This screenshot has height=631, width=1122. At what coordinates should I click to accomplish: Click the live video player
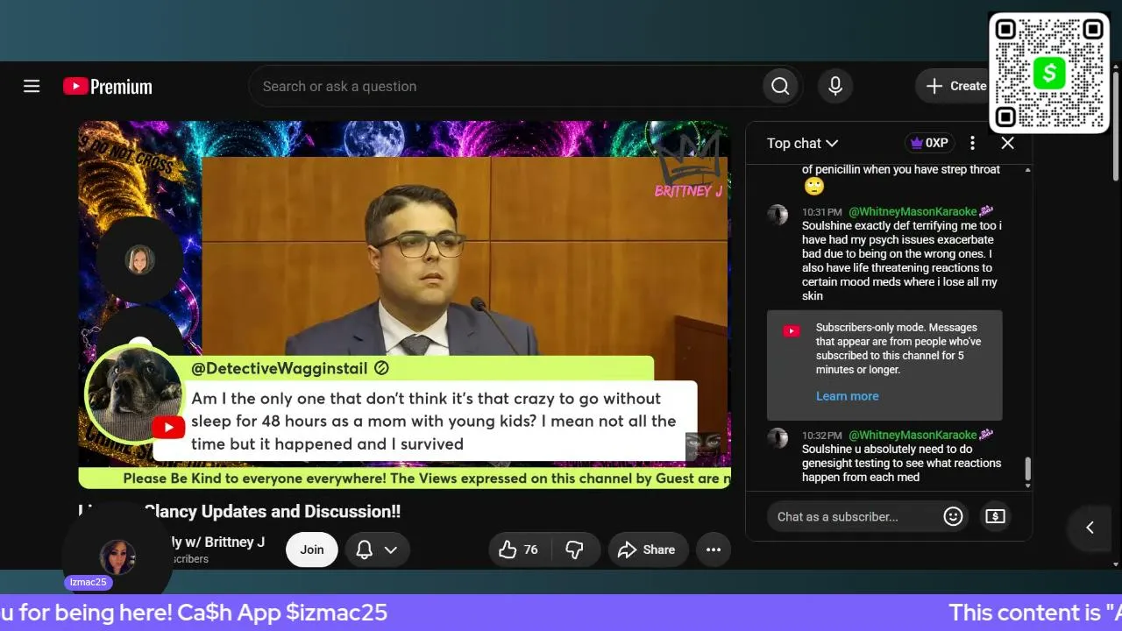404,304
